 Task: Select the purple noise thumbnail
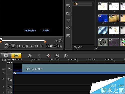(114, 42)
